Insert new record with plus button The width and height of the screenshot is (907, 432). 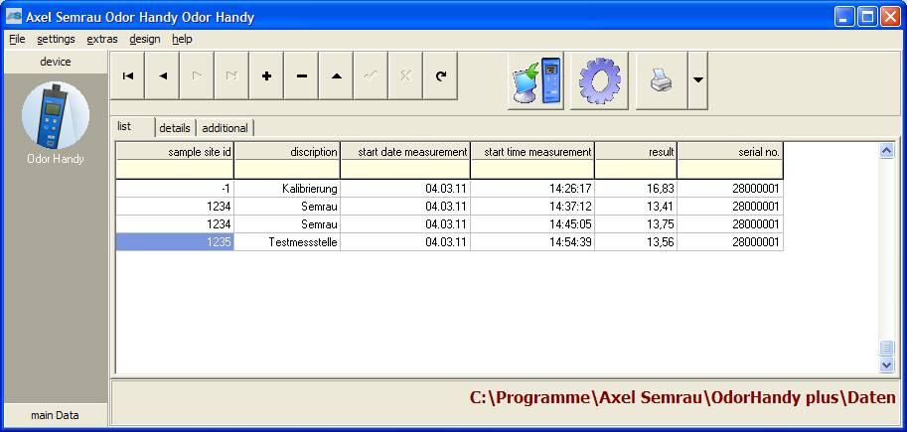tap(266, 75)
